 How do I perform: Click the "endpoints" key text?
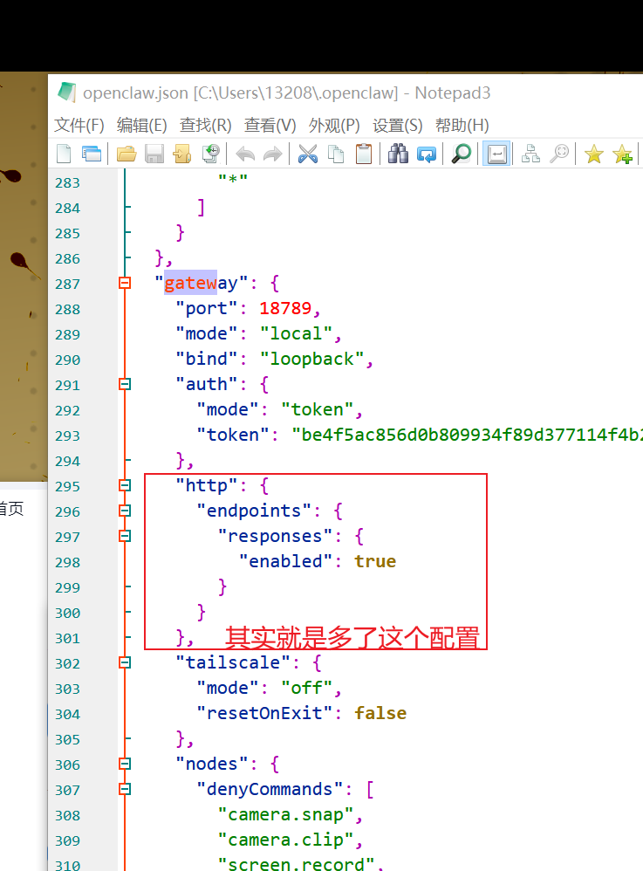(254, 511)
